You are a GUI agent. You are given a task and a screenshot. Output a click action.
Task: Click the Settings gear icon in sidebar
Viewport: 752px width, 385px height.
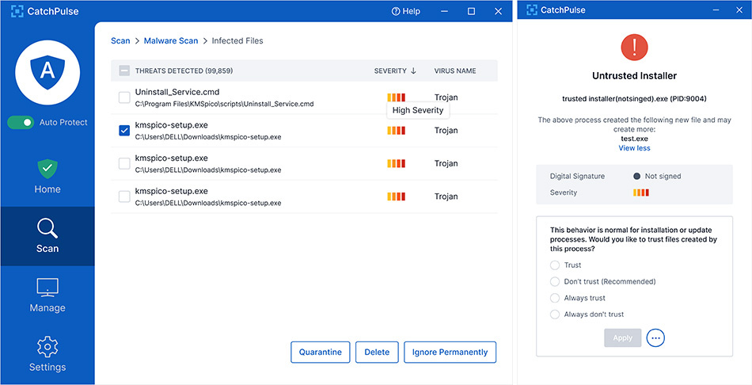pos(47,347)
